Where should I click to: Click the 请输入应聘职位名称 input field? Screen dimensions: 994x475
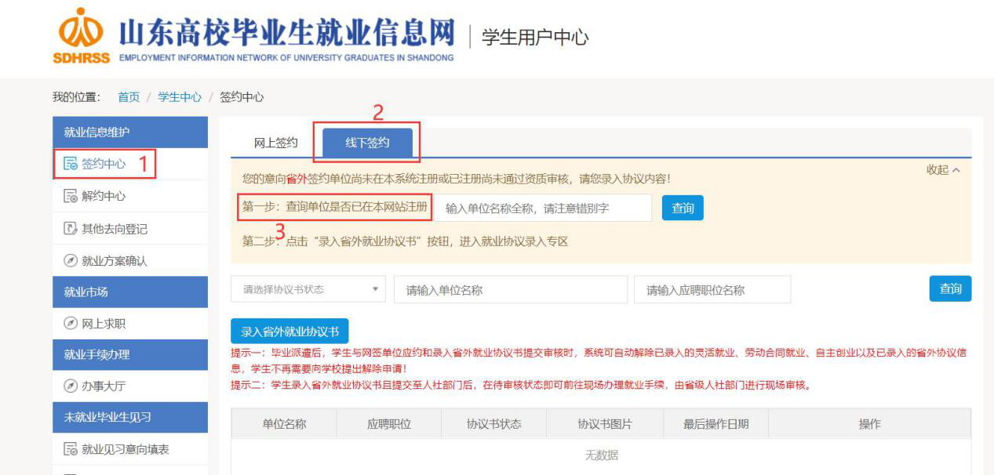pos(712,290)
